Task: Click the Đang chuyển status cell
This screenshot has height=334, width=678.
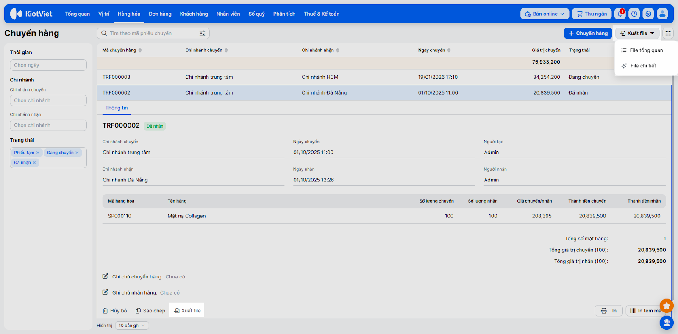Action: point(584,77)
